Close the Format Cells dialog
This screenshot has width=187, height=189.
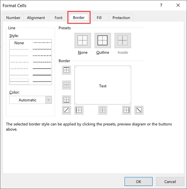point(178,5)
